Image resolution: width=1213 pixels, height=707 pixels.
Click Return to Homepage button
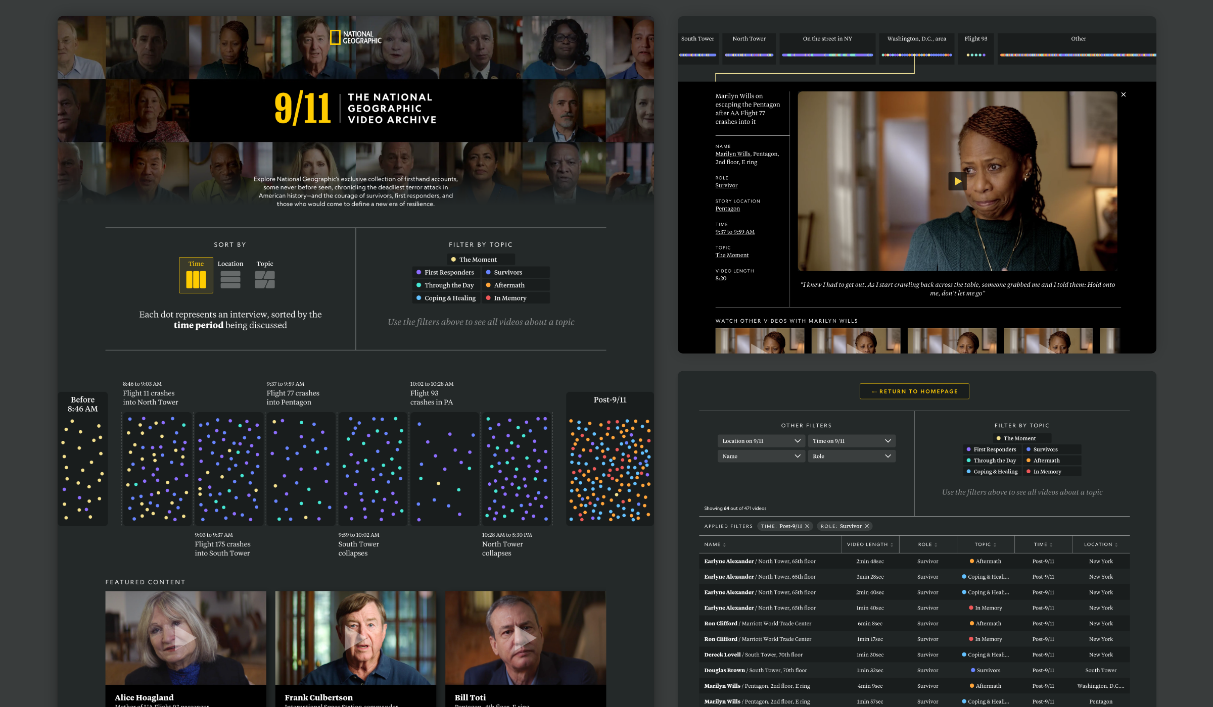(914, 391)
